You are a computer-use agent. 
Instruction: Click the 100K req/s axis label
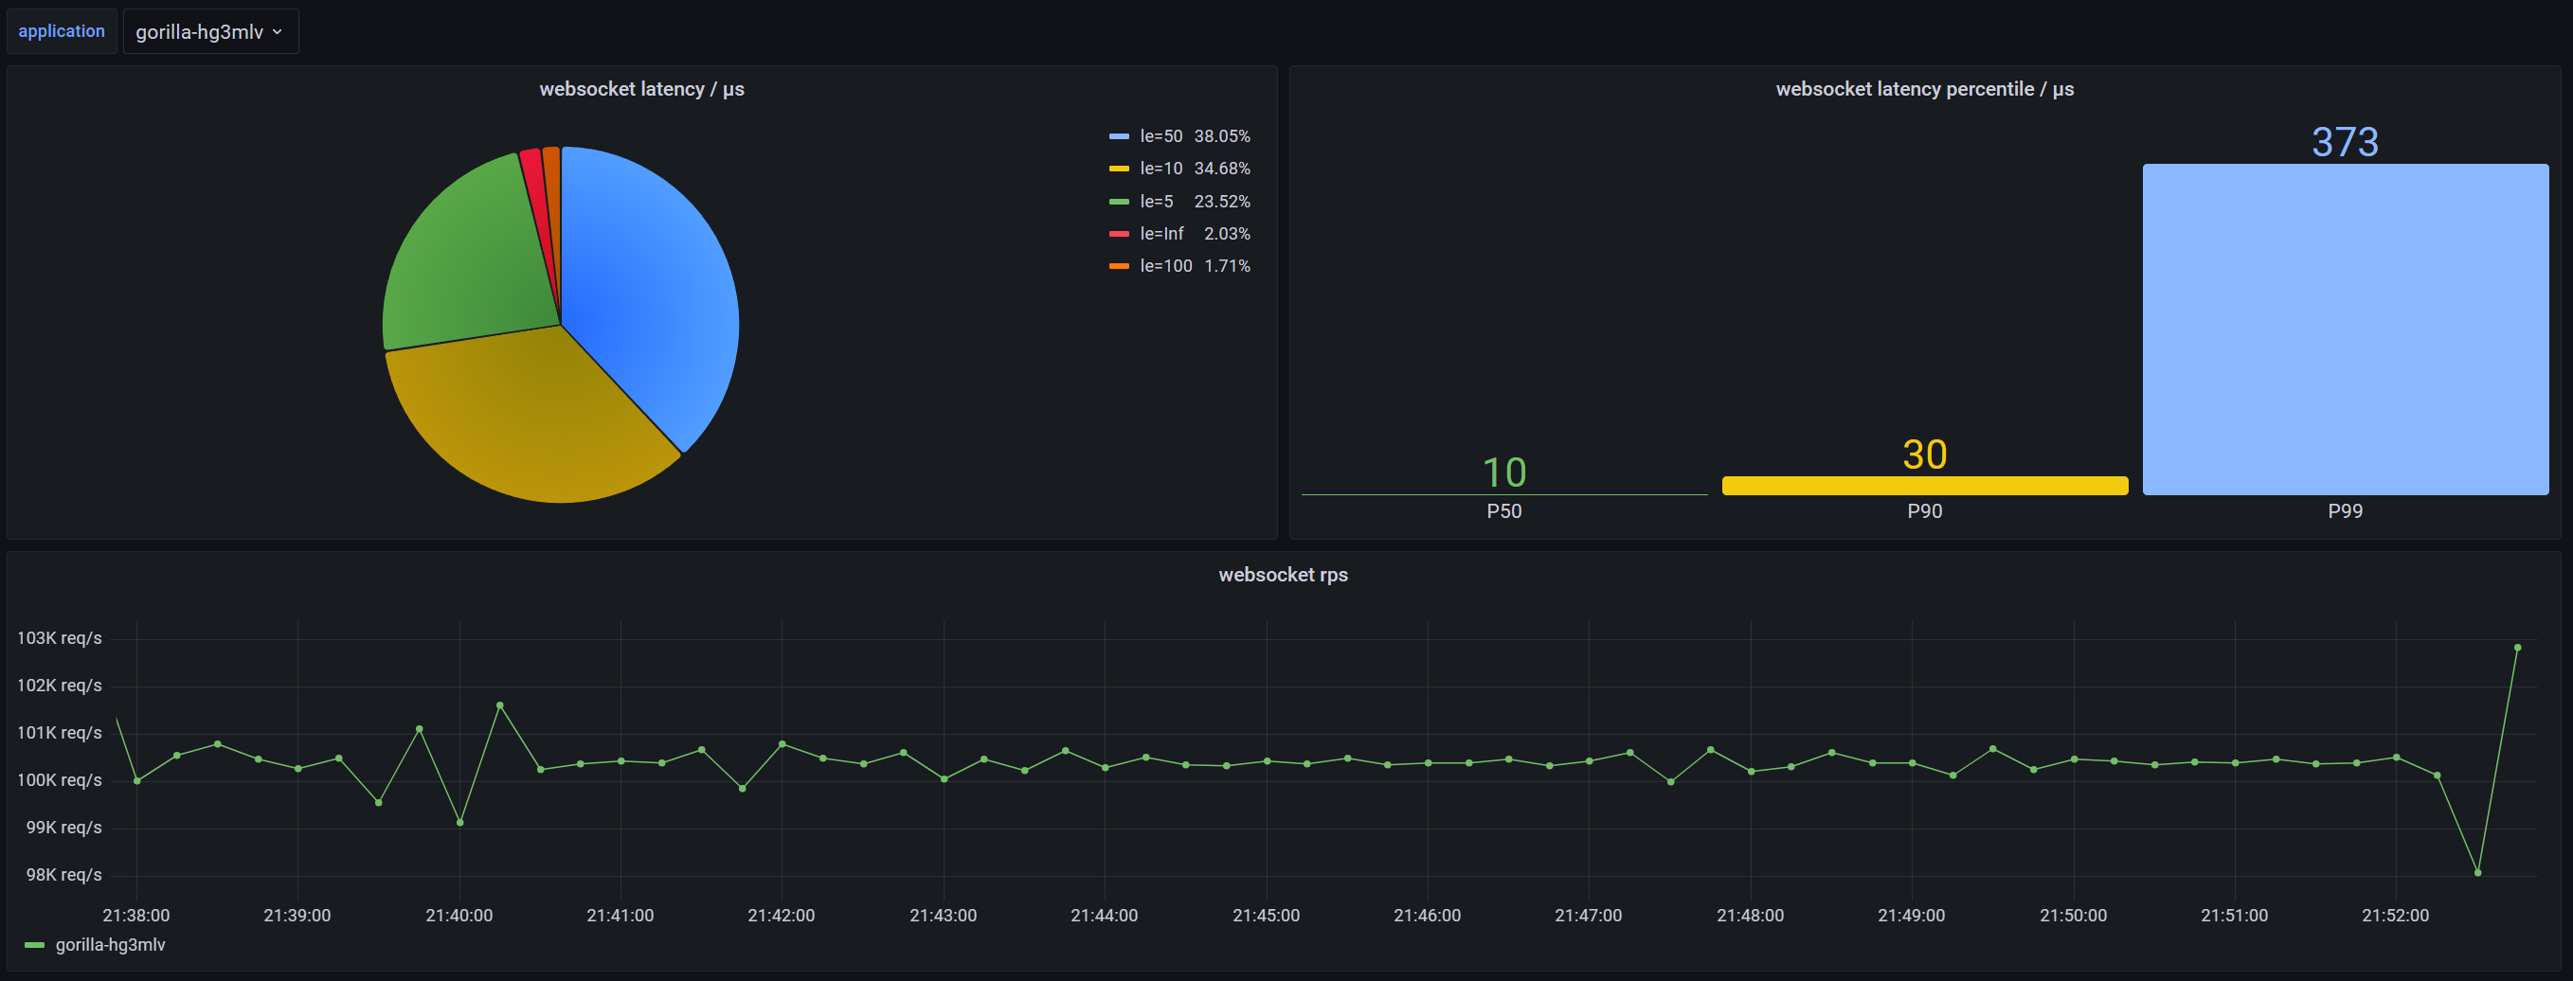coord(59,780)
